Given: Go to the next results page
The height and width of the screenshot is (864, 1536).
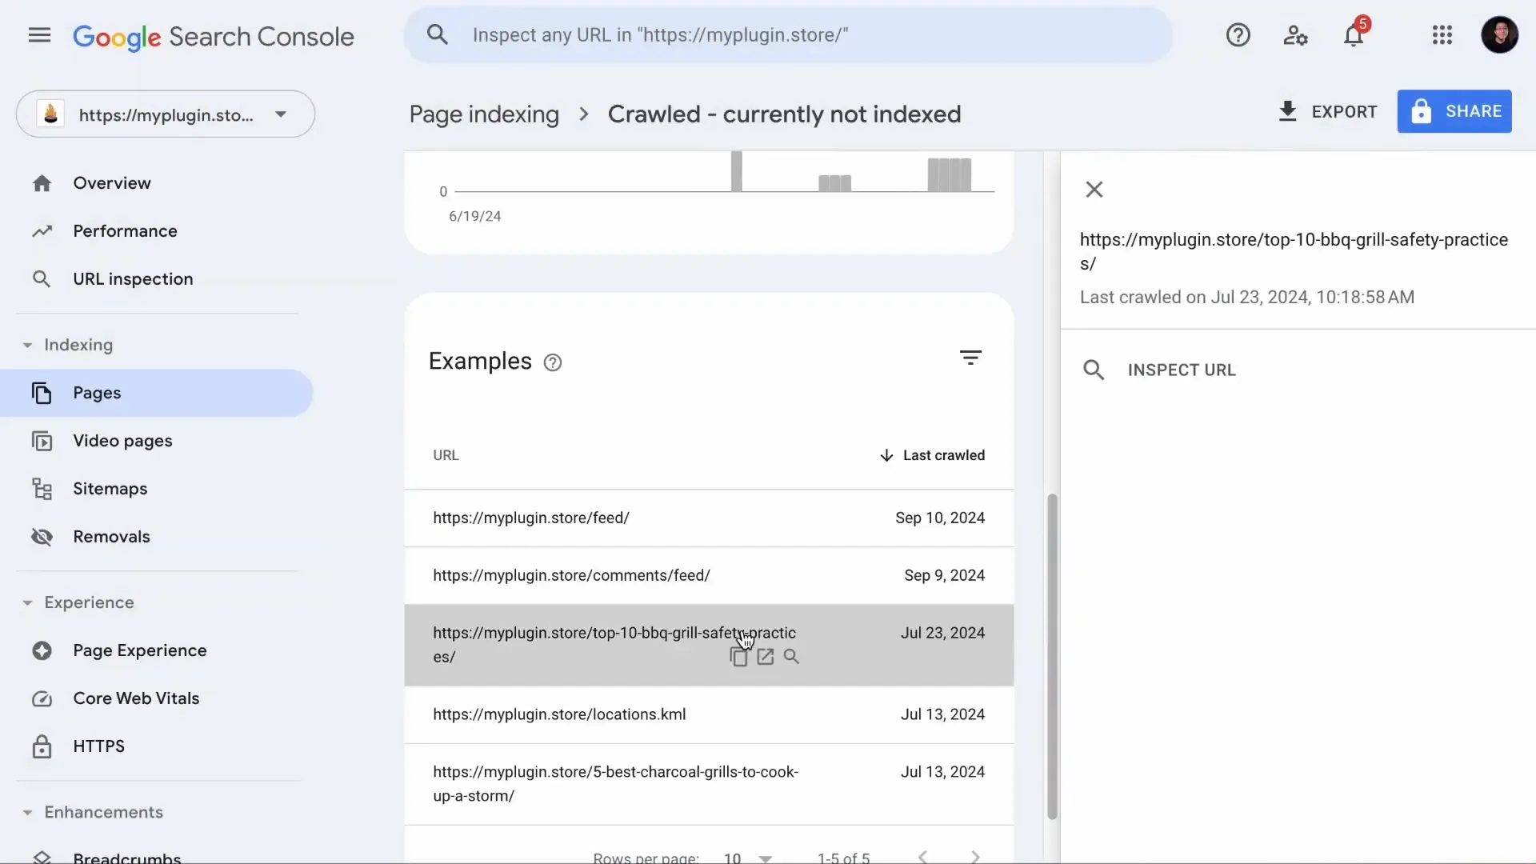Looking at the screenshot, I should click(975, 857).
